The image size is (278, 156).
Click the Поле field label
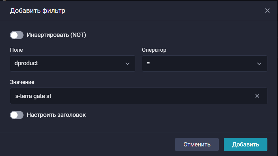click(17, 50)
